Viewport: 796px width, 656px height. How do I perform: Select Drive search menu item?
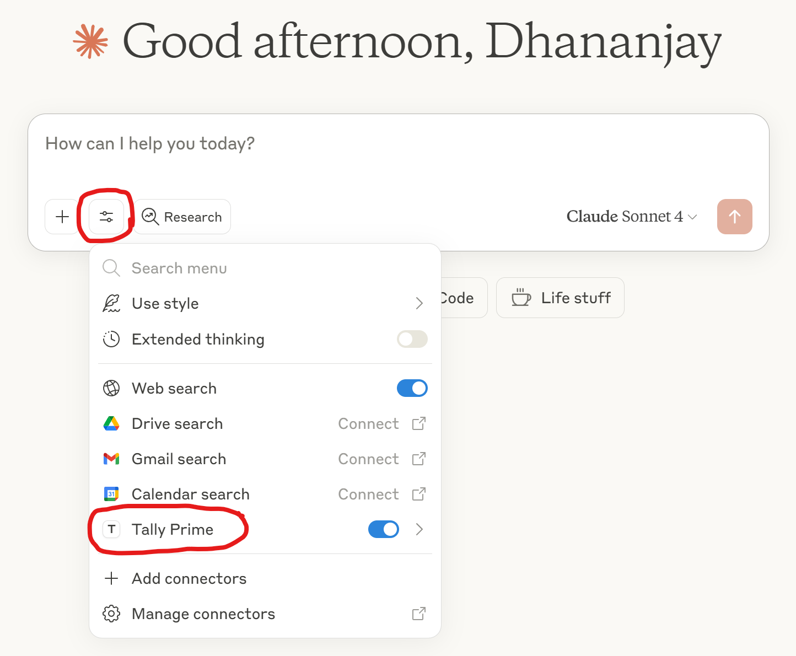click(x=265, y=423)
